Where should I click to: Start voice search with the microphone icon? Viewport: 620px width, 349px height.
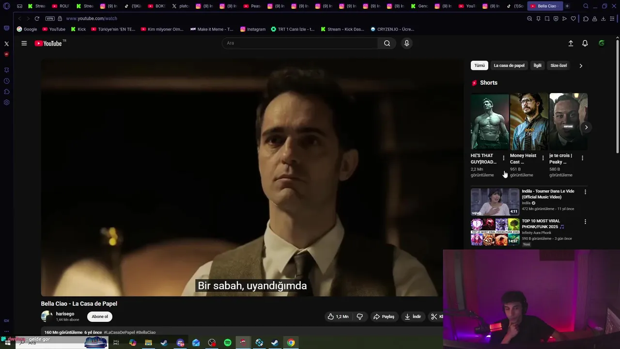coord(406,43)
